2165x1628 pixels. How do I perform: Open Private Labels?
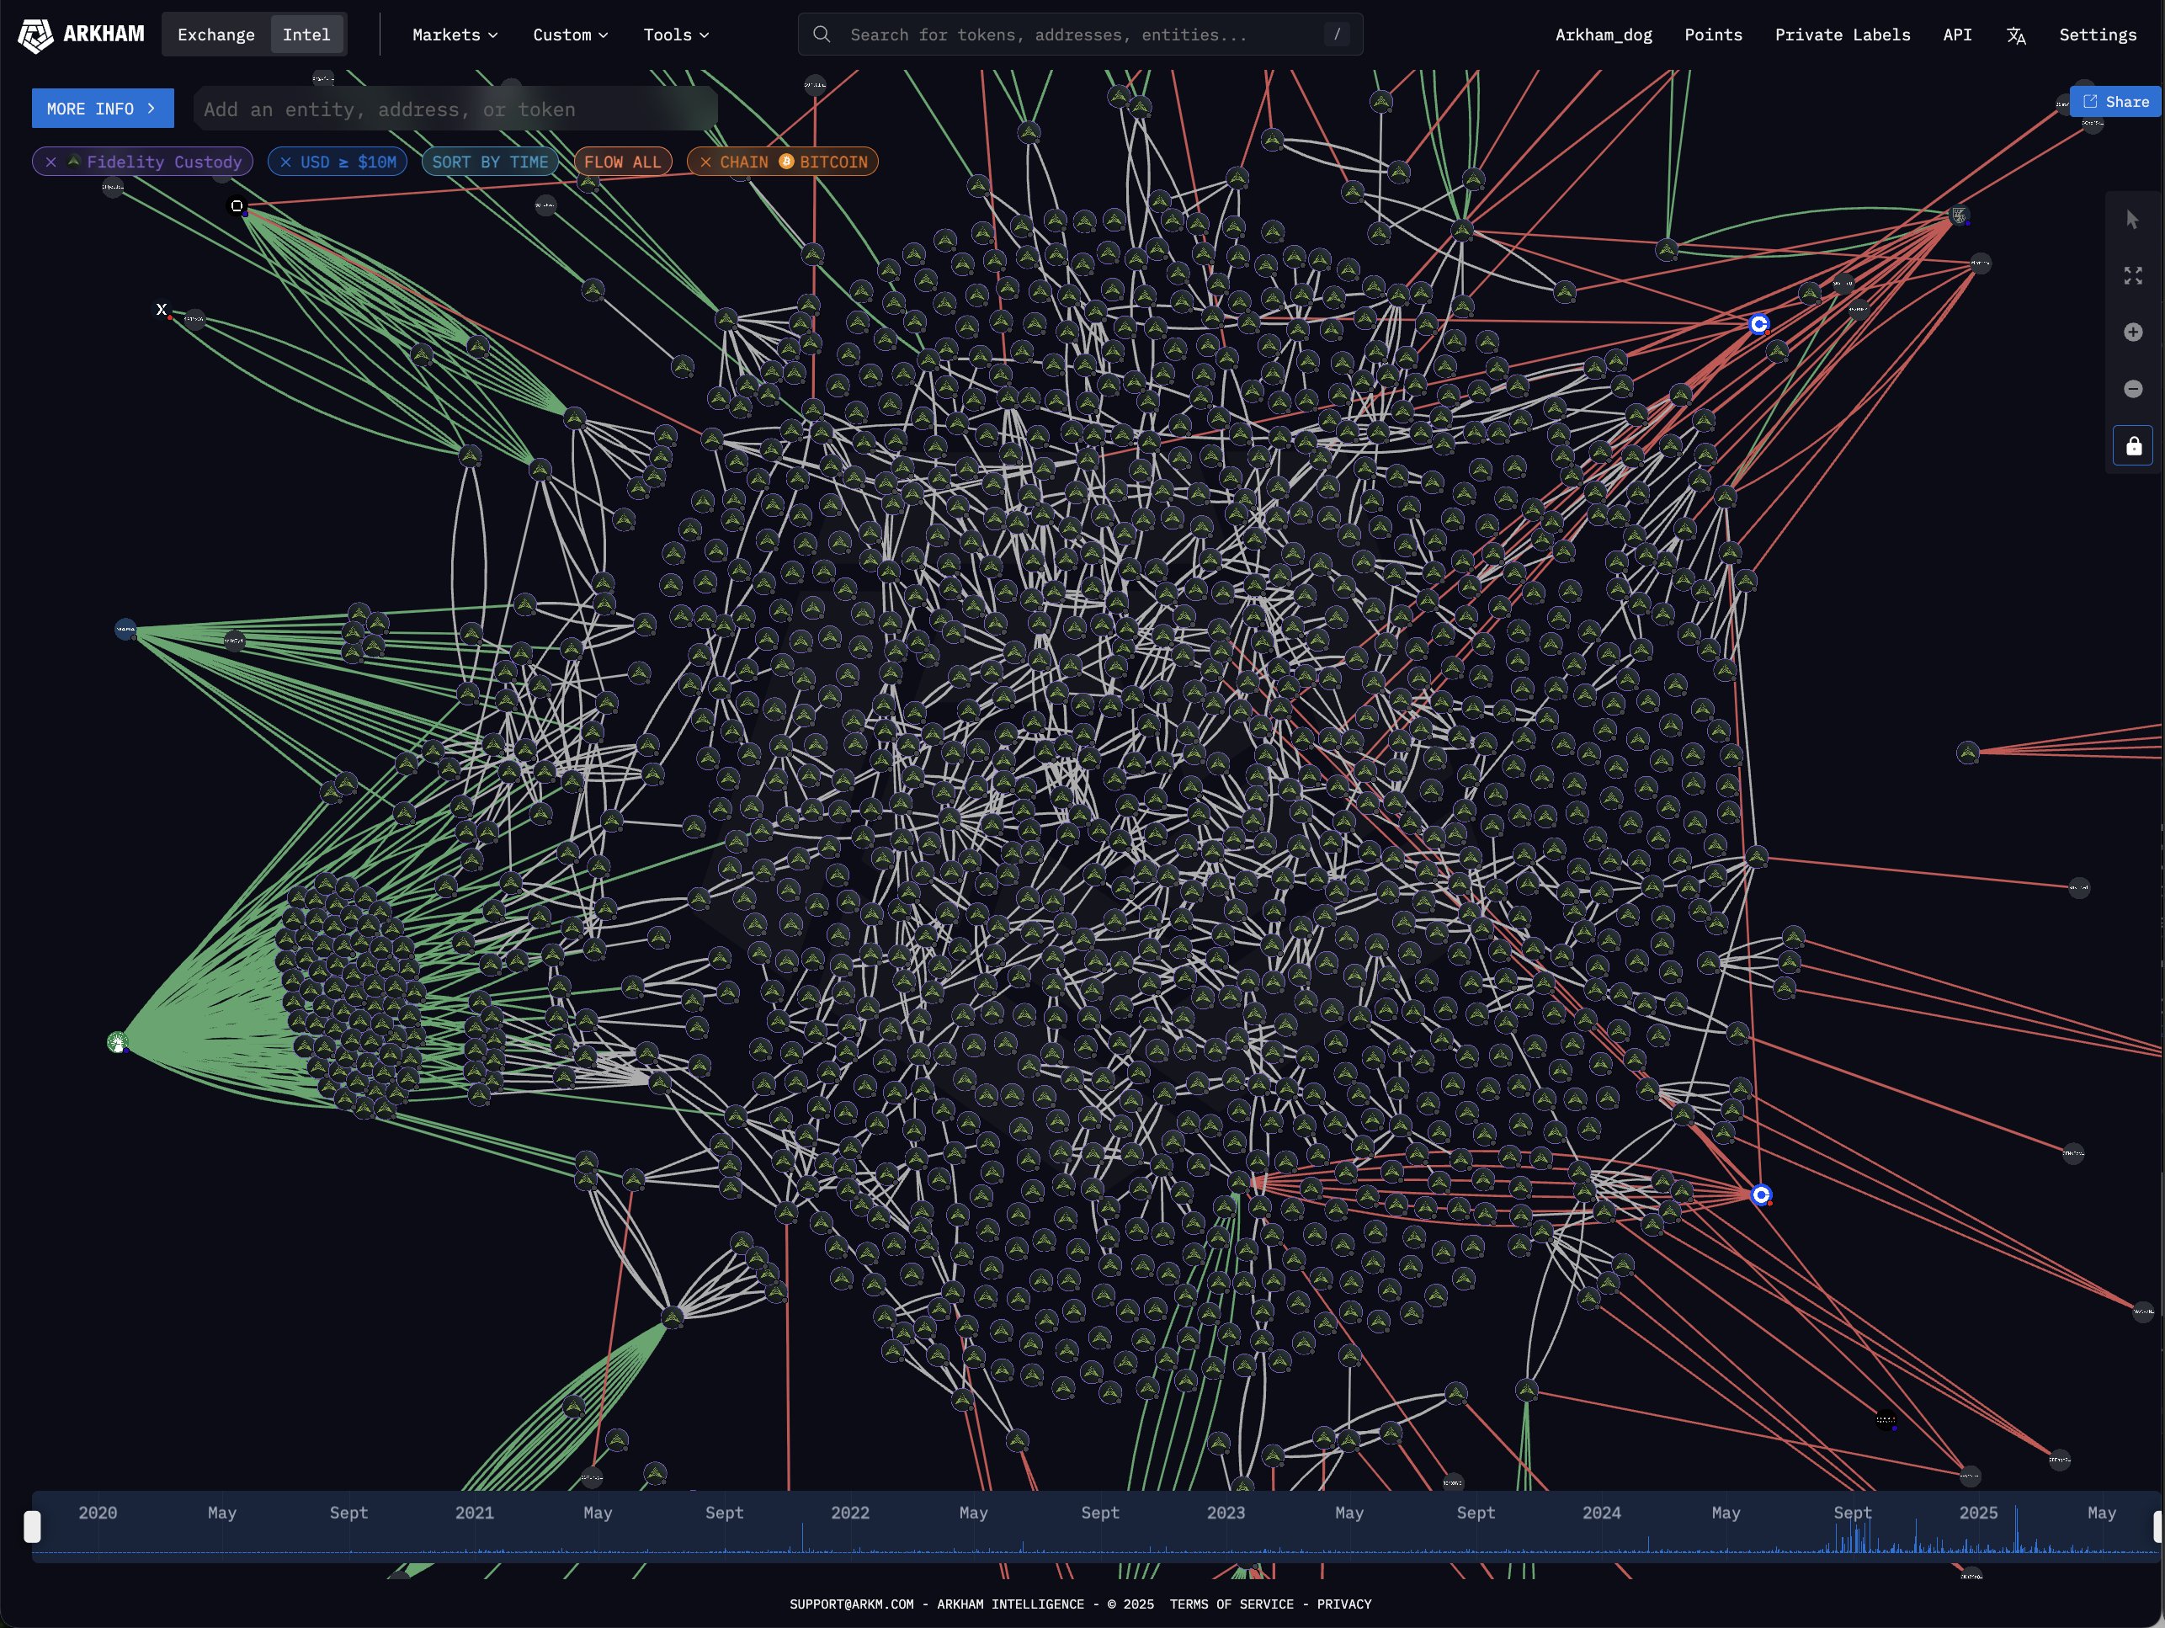point(1842,35)
